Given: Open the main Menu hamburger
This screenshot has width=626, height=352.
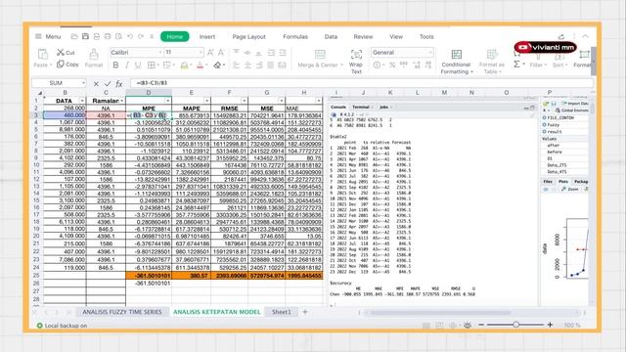Looking at the screenshot, I should tap(48, 37).
